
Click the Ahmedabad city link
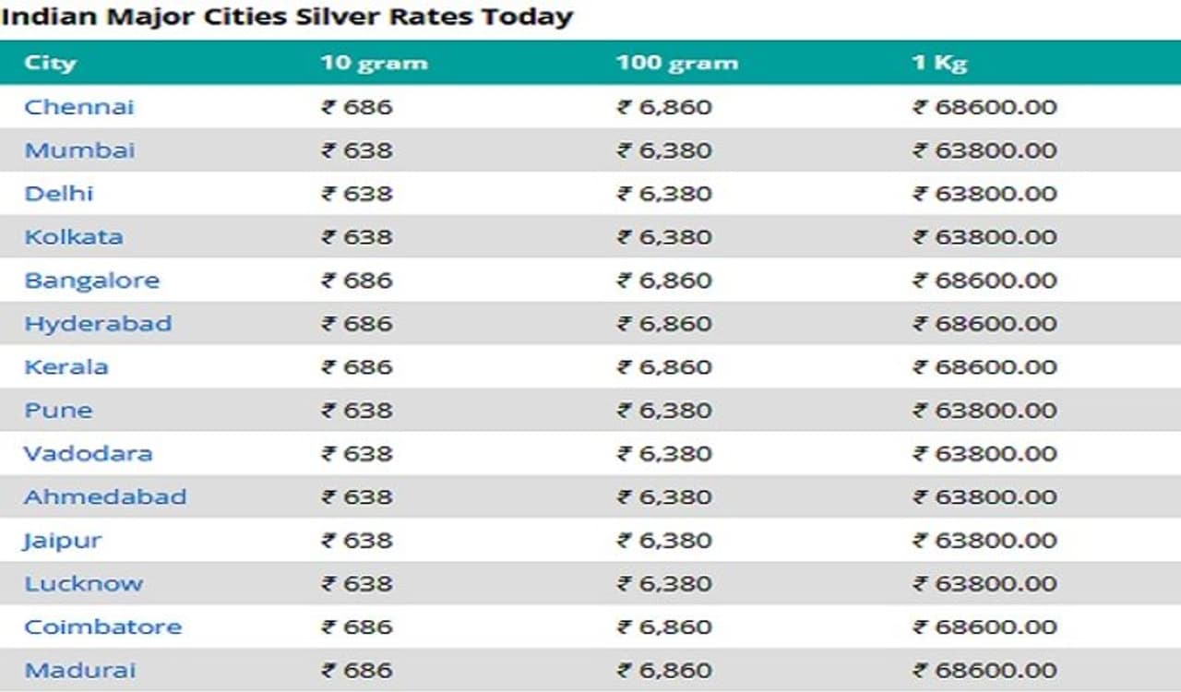point(105,497)
